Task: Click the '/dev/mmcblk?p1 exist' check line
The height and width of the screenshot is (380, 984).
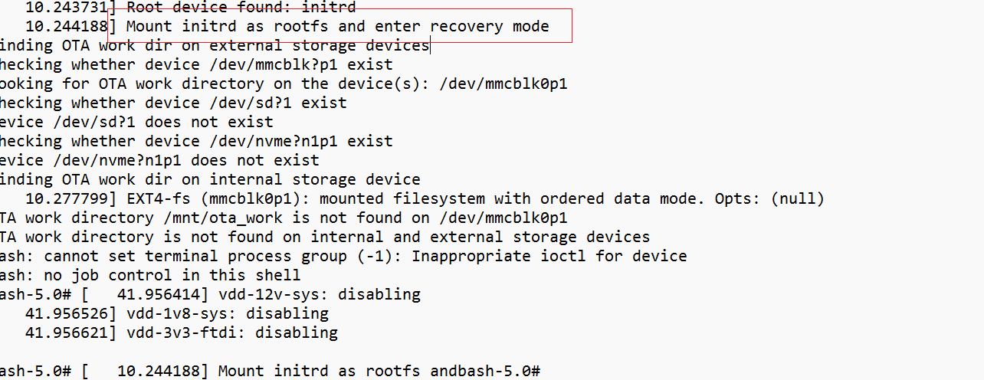Action: 196,64
